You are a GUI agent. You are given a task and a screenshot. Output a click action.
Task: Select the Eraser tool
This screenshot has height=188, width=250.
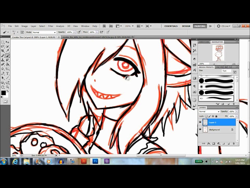[x=3, y=64]
